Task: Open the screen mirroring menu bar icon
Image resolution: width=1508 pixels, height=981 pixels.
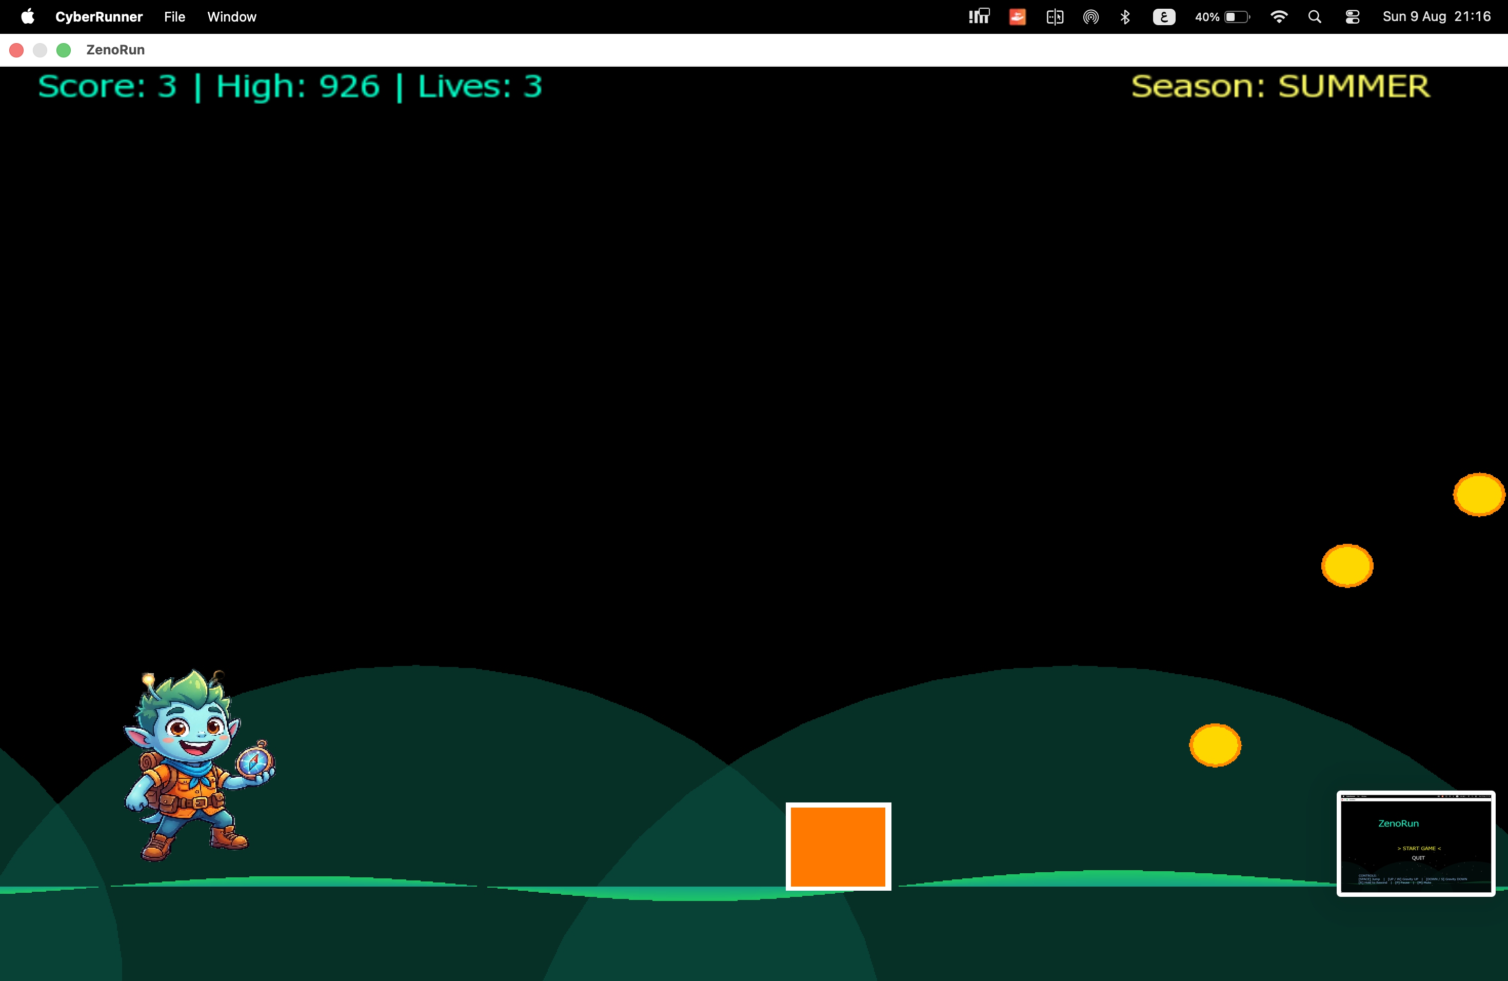Action: coord(1055,16)
